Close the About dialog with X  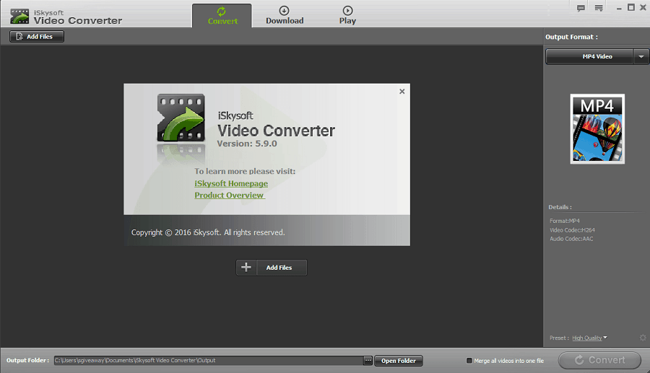coord(402,92)
